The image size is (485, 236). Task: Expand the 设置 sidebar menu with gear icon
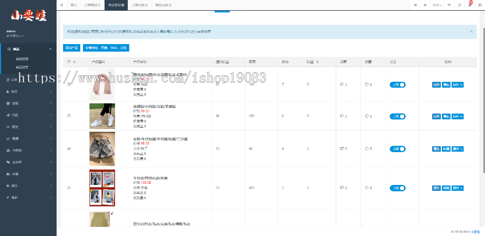pyautogui.click(x=28, y=185)
